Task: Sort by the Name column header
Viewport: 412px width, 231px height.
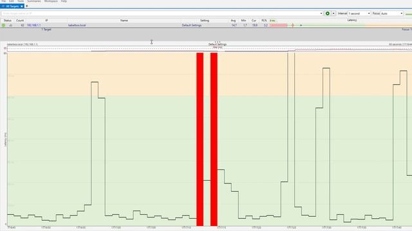Action: pos(124,21)
